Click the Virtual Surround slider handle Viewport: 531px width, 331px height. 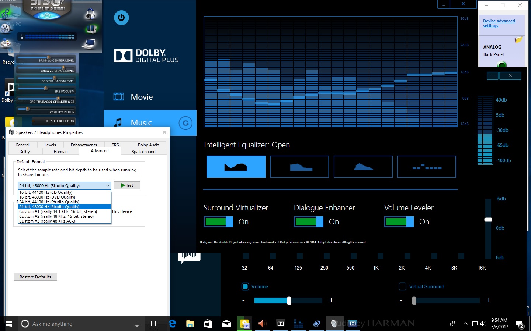(x=414, y=300)
